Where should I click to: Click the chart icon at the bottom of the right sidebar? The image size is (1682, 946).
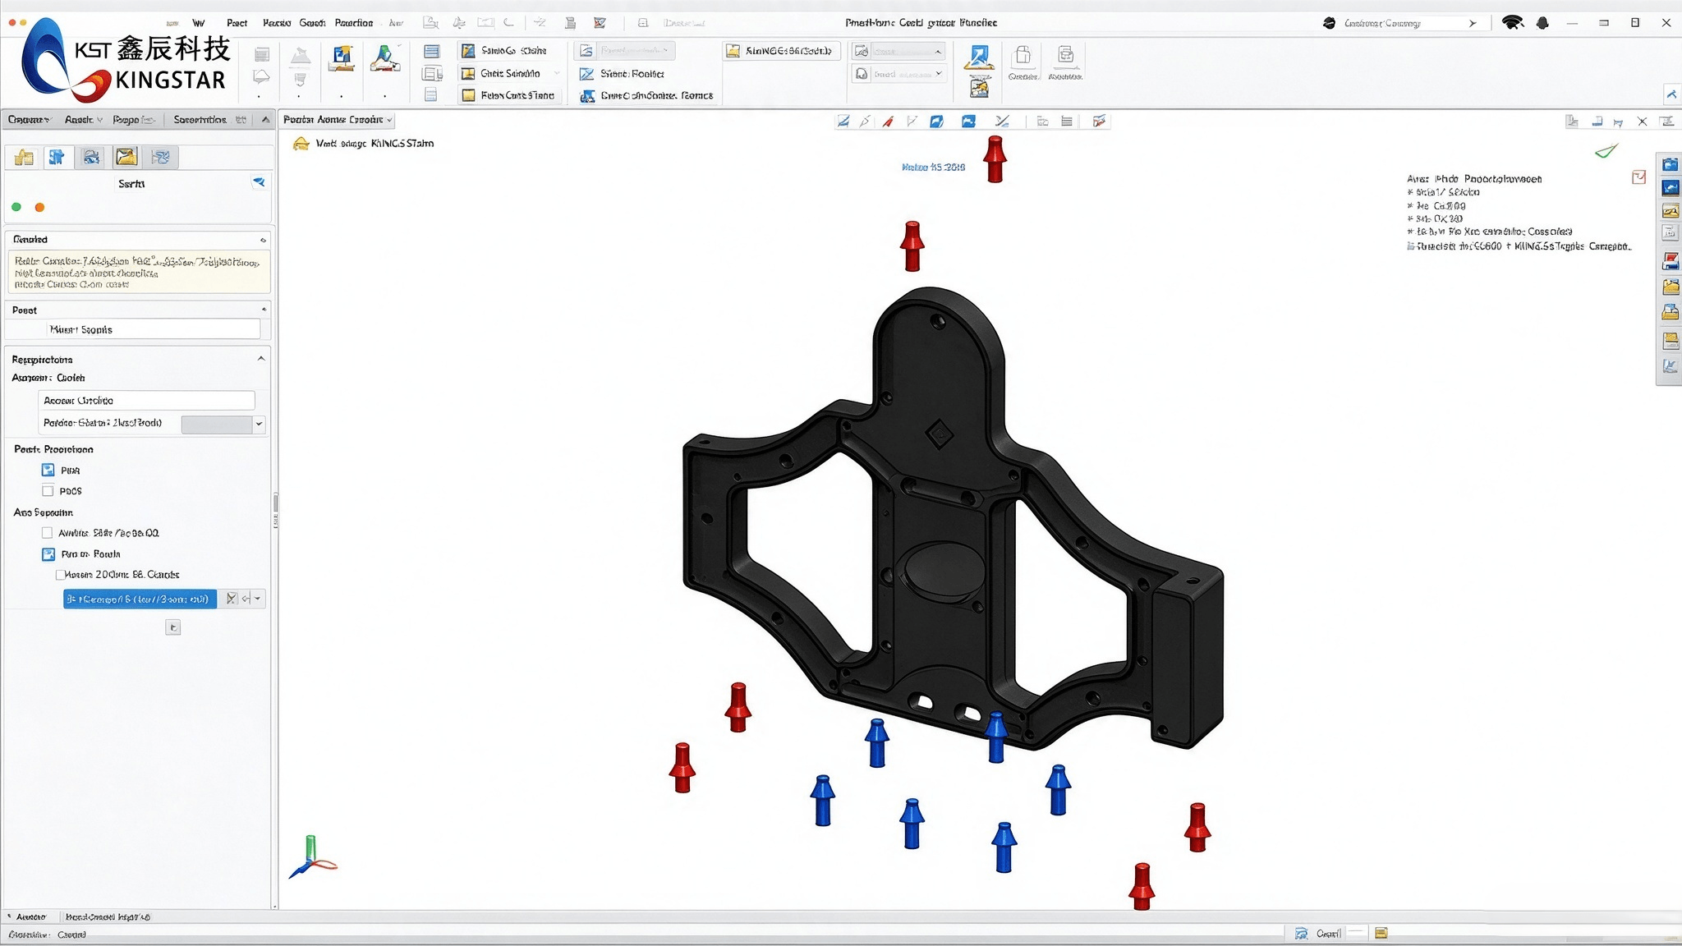click(x=1671, y=366)
